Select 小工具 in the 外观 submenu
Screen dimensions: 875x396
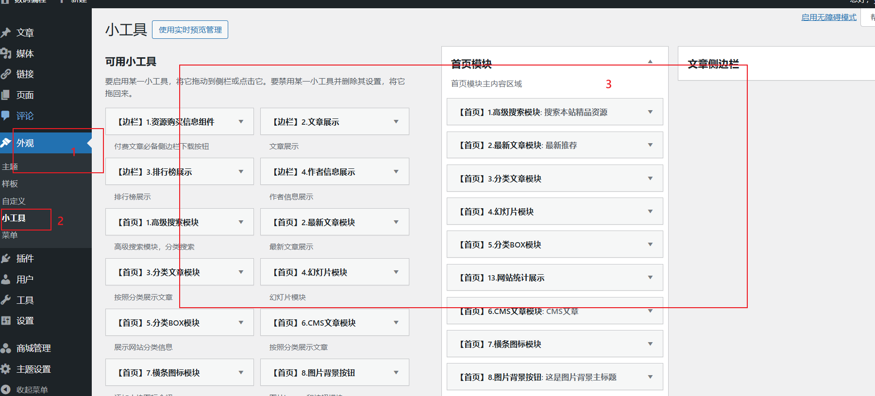click(14, 218)
